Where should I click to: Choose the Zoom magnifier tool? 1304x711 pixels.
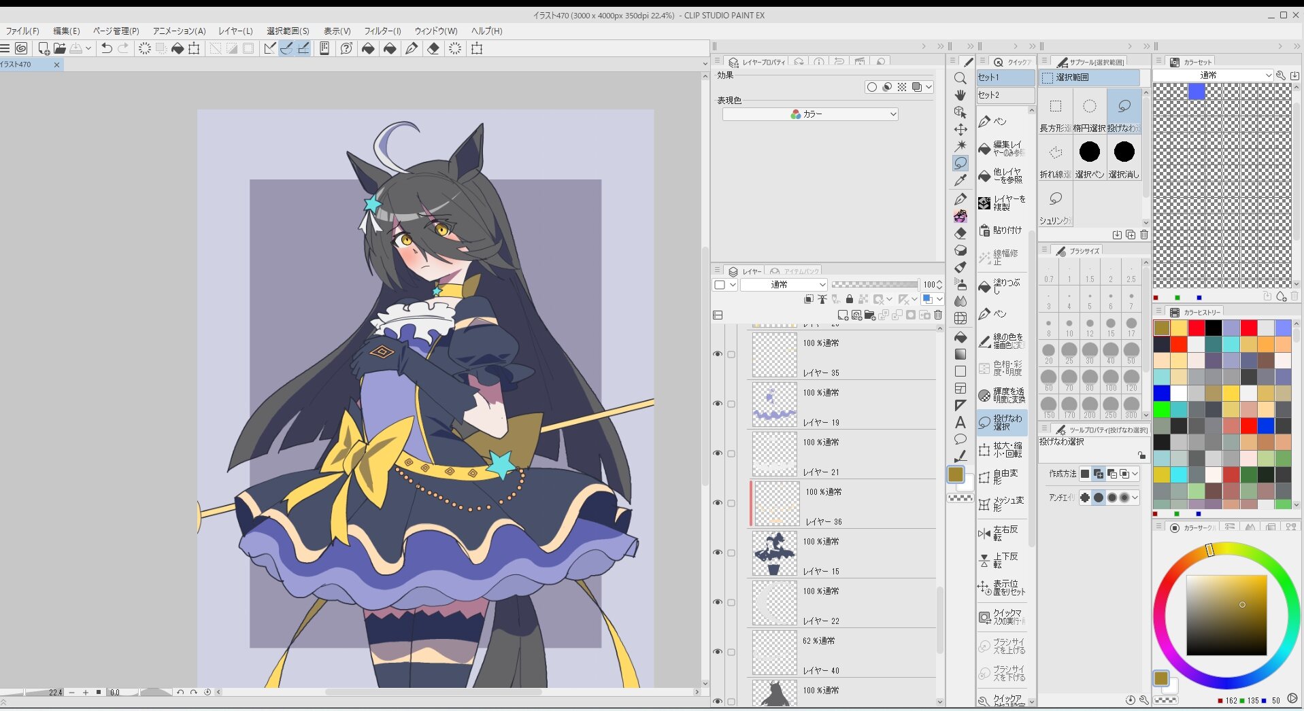(960, 78)
